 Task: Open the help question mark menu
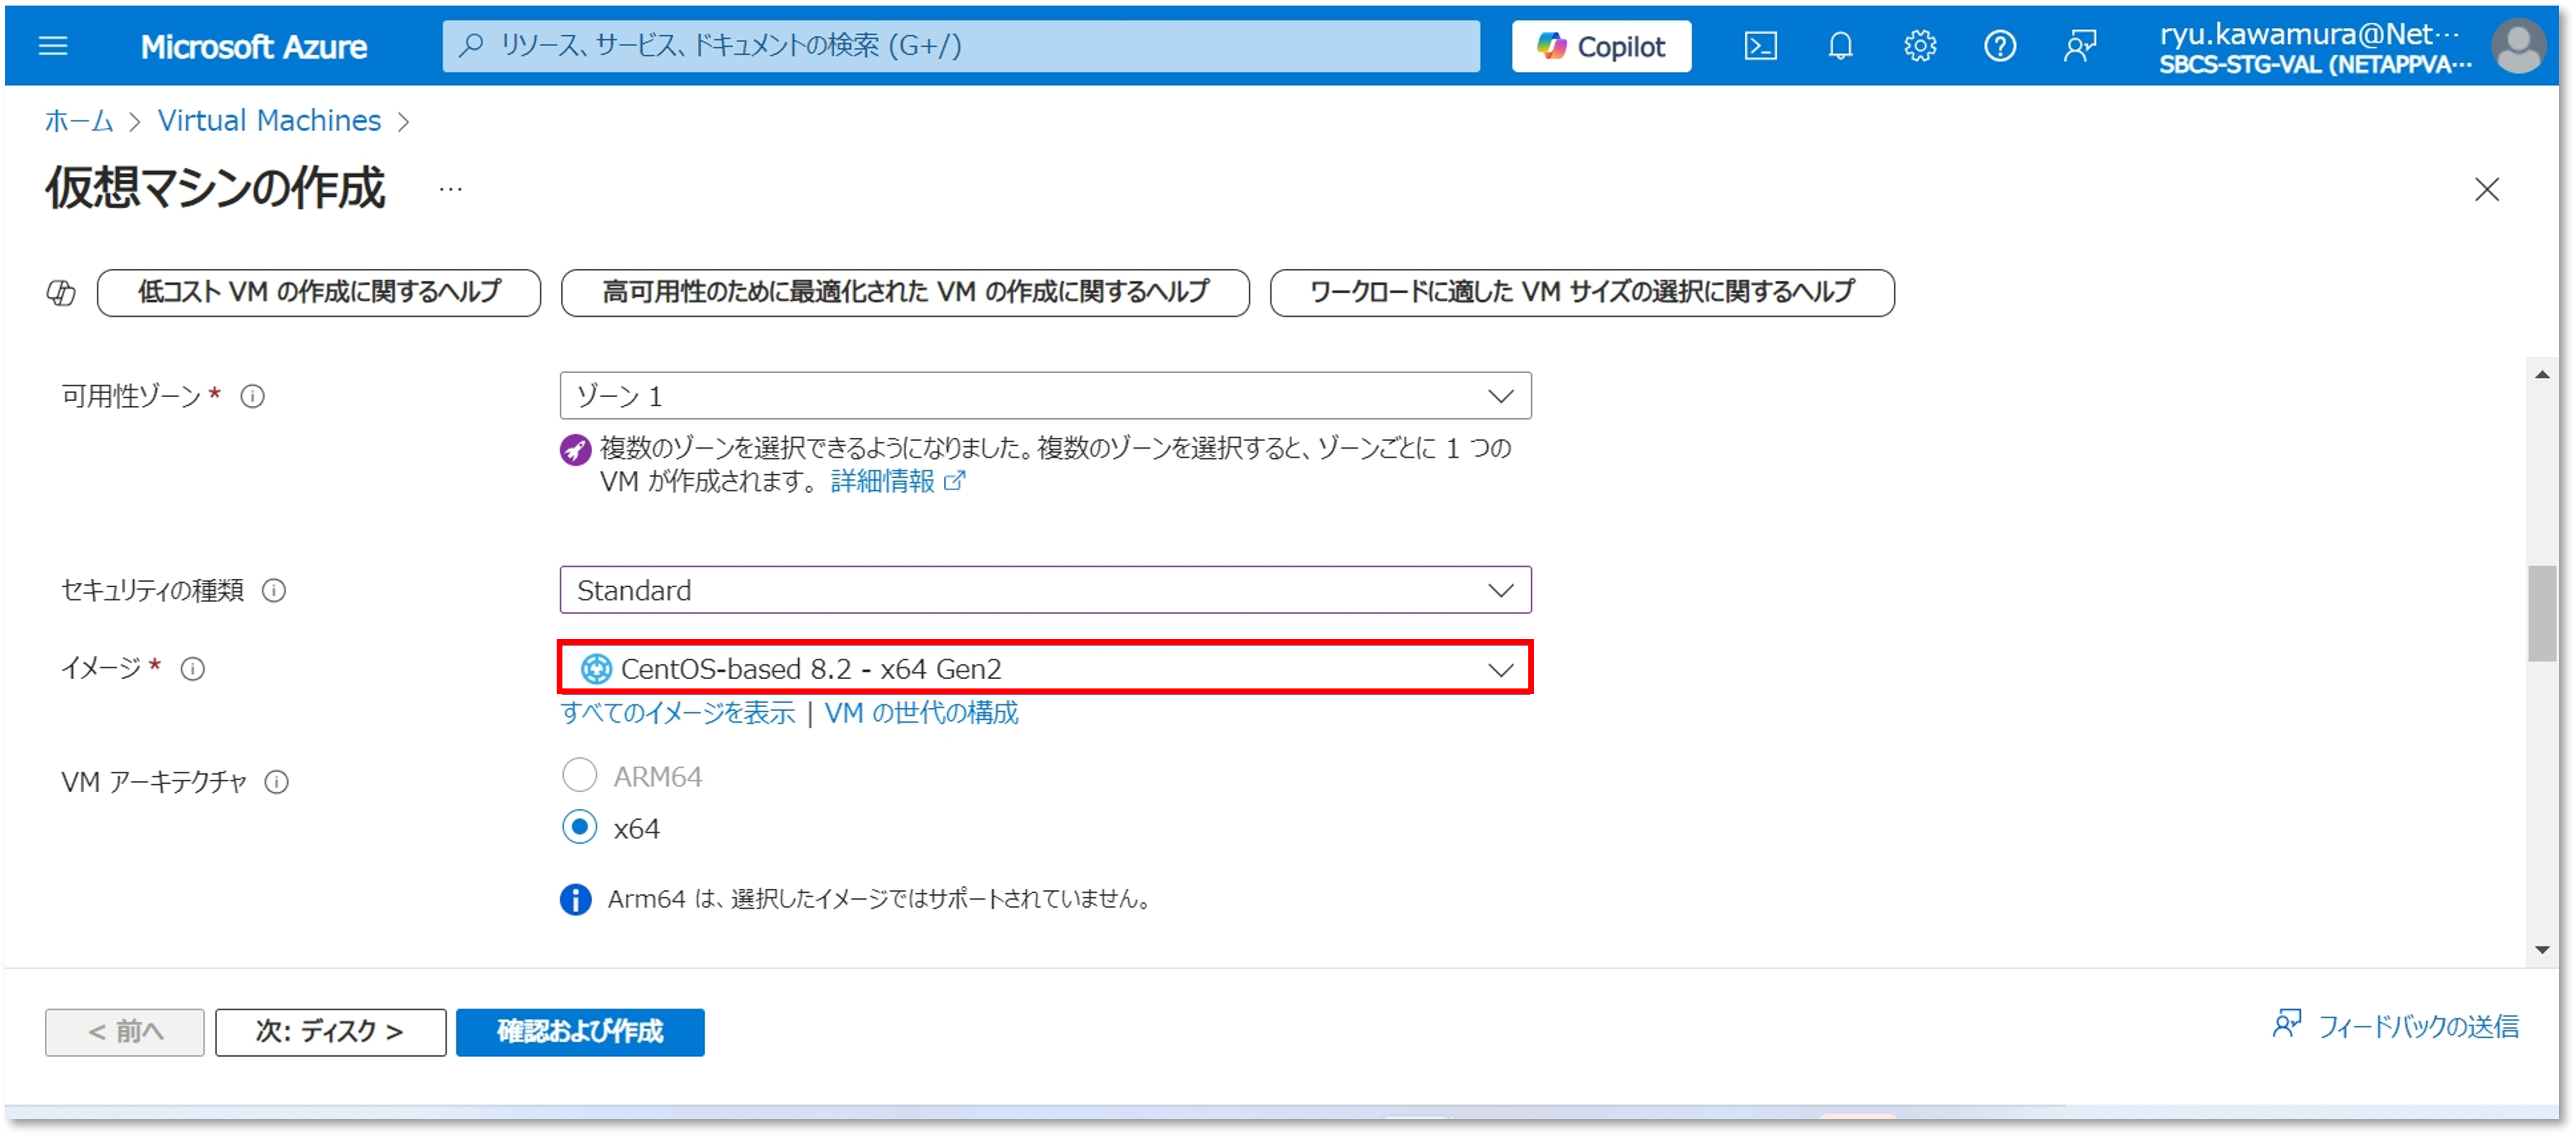[2000, 46]
